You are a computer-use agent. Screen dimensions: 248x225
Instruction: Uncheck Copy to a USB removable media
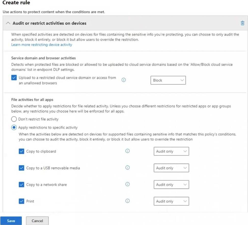21,168
